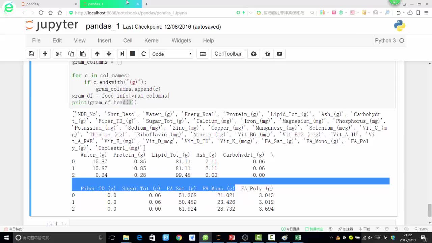The height and width of the screenshot is (243, 432).
Task: Paste cells below with the clipboard icon
Action: 83,54
